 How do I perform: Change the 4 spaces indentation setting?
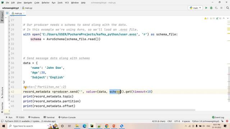pyautogui.click(x=186, y=121)
